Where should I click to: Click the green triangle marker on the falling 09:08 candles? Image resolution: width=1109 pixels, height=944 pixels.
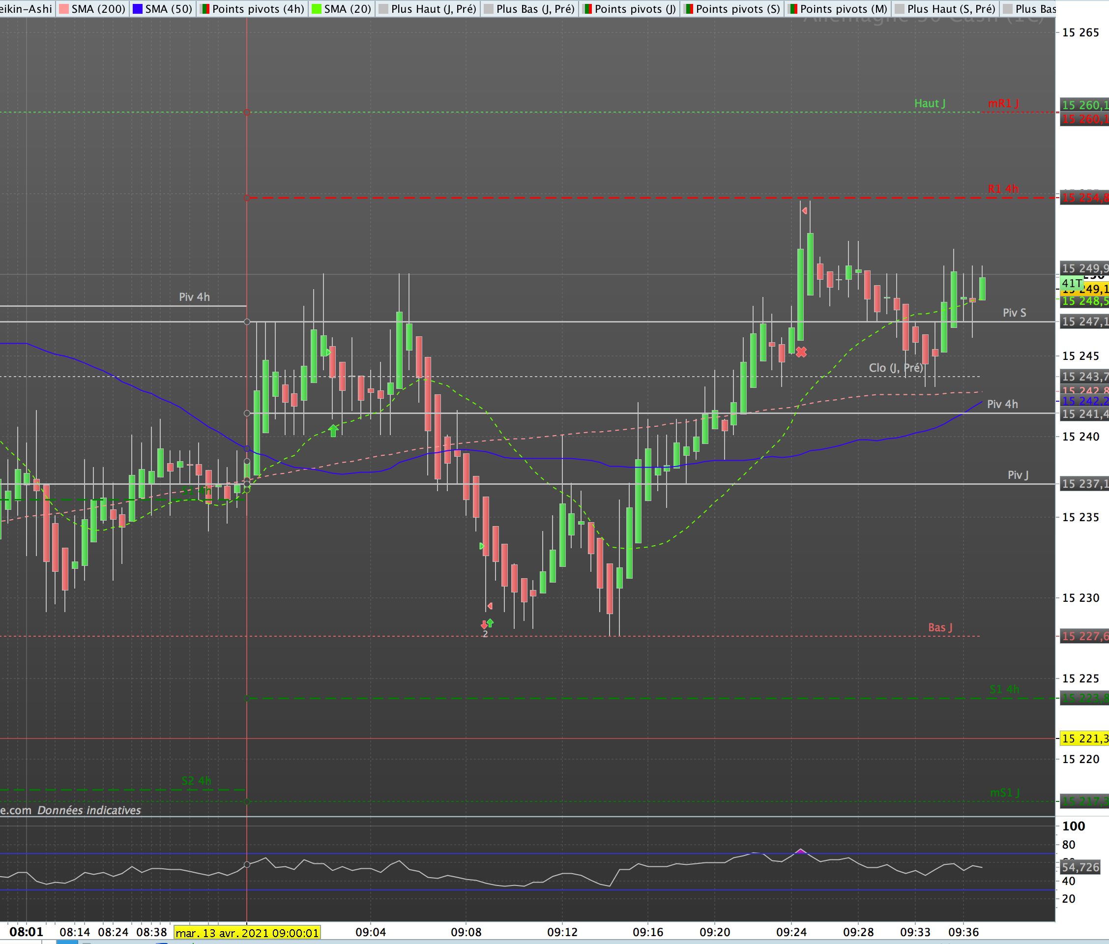click(481, 546)
